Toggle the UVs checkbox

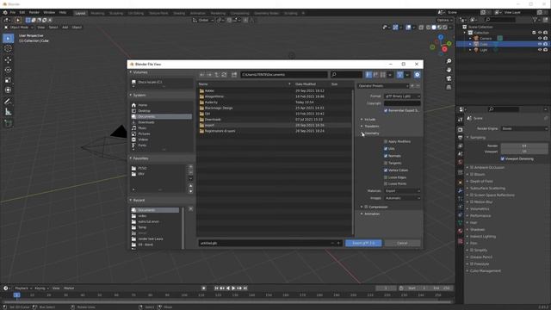(x=386, y=149)
